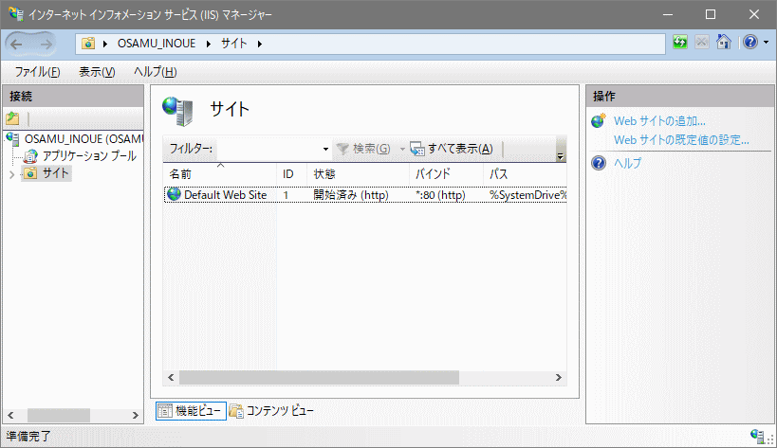Sort by 名前 column header

pos(219,174)
